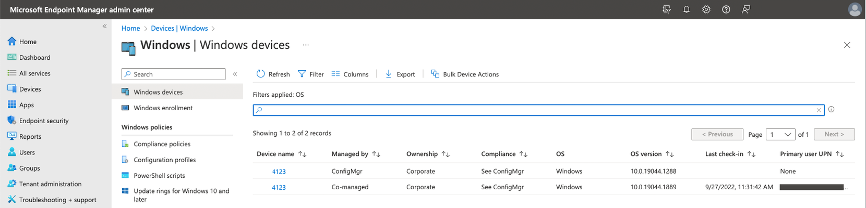Click the help question mark icon
Viewport: 866px width, 208px height.
726,9
